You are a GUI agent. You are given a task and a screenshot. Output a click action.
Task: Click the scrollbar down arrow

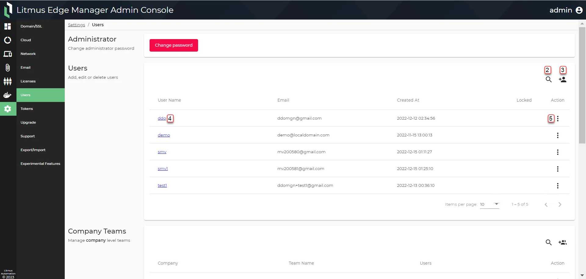(x=582, y=276)
